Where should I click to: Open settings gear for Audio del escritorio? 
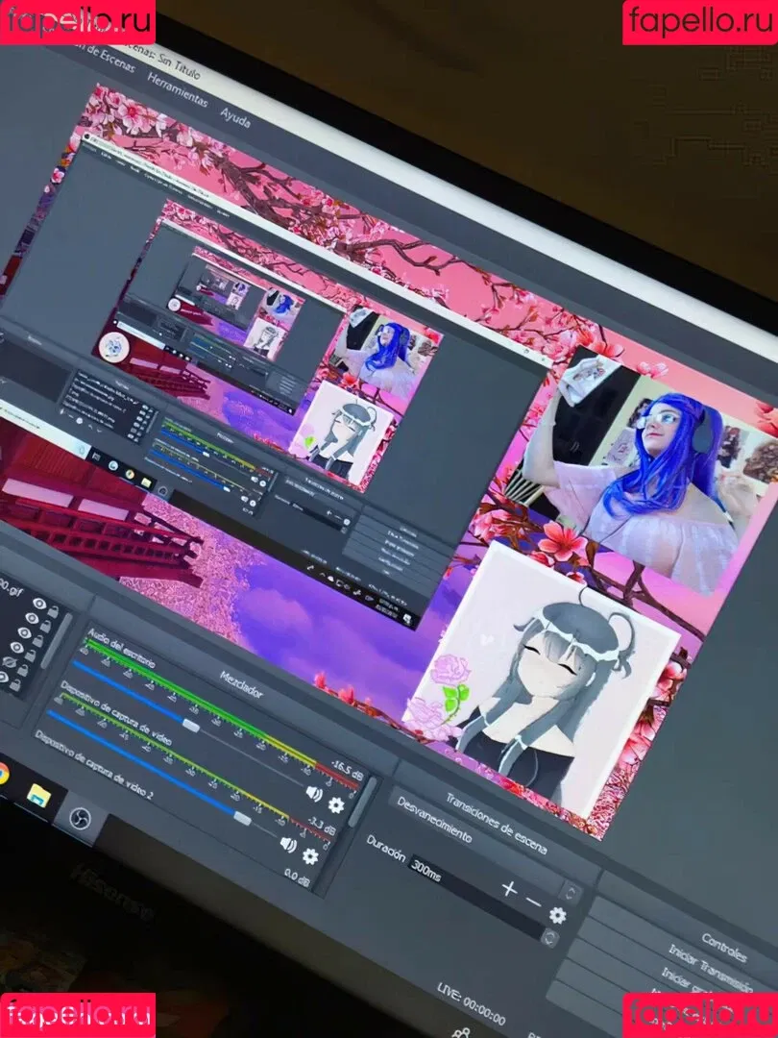[336, 804]
